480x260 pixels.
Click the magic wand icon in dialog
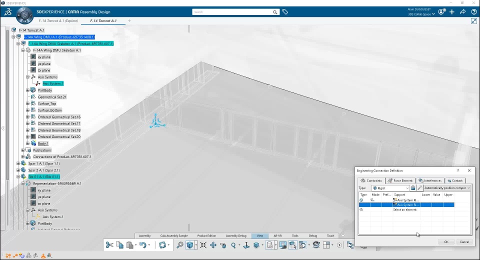pos(420,188)
